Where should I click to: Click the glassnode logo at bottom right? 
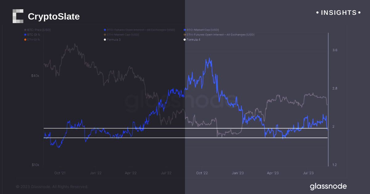328,186
